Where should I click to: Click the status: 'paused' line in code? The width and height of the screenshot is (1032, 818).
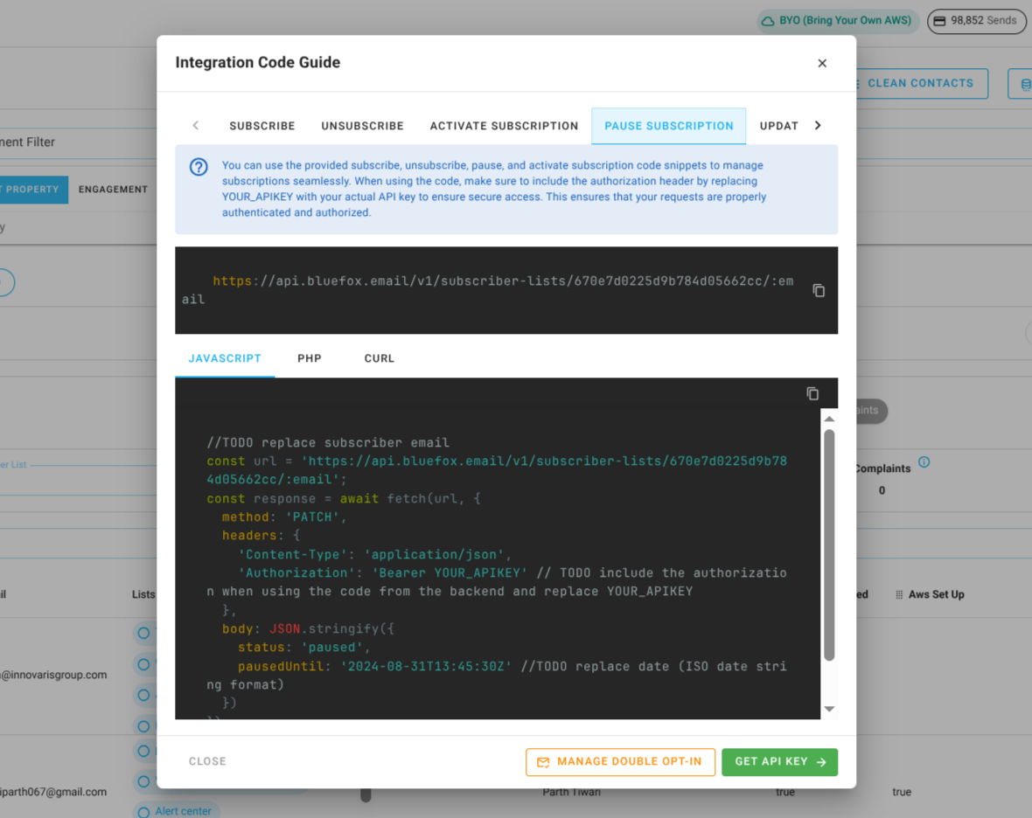click(x=304, y=648)
